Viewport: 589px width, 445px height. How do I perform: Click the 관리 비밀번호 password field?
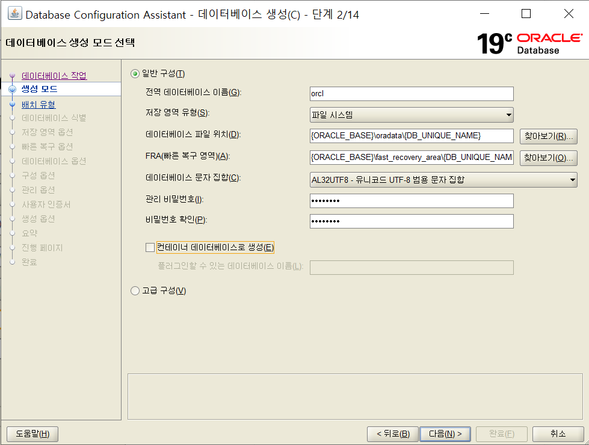412,200
